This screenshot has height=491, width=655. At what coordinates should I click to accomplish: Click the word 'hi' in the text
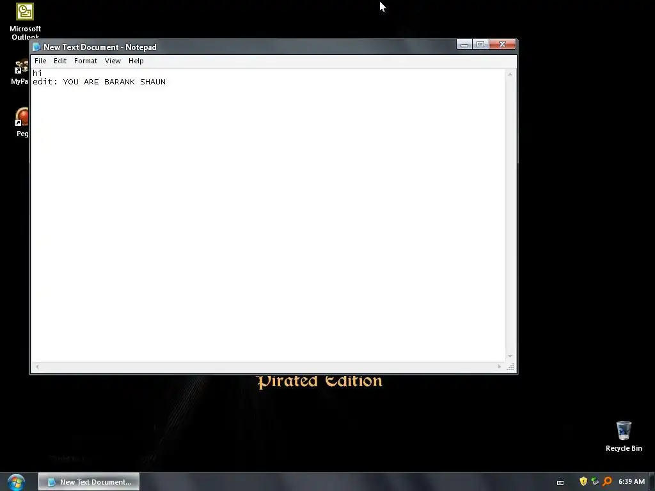tap(37, 73)
